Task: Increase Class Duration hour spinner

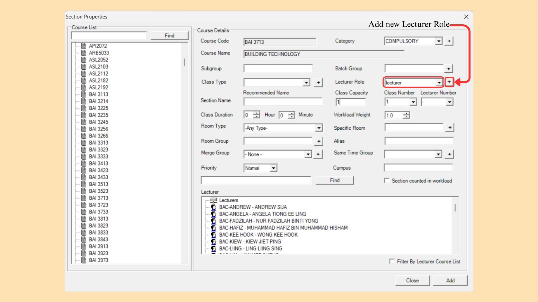Action: 257,113
